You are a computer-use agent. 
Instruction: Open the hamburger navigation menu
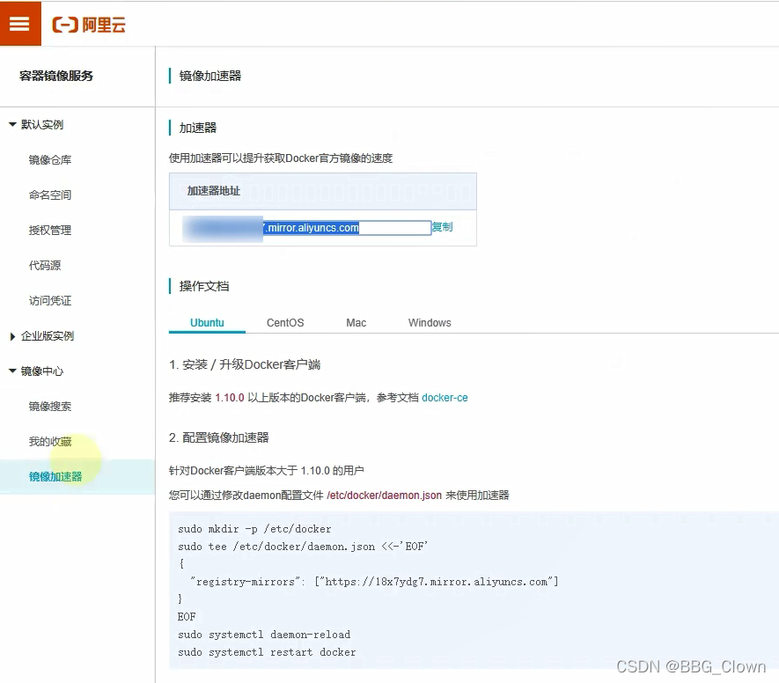coord(20,24)
